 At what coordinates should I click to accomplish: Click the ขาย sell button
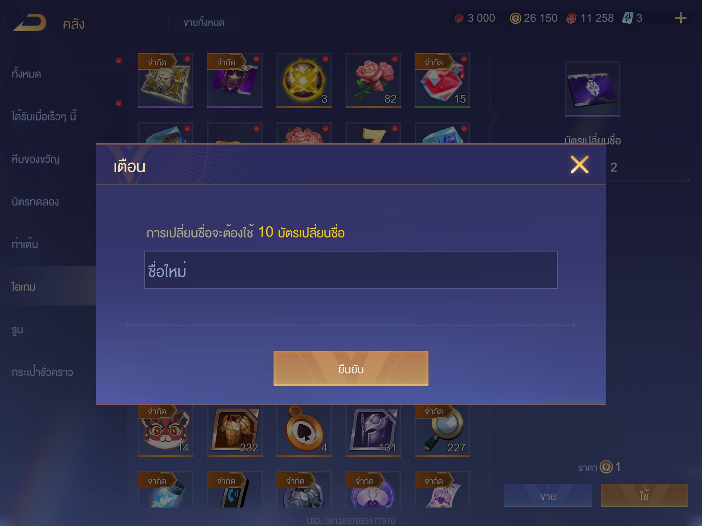coord(548,496)
